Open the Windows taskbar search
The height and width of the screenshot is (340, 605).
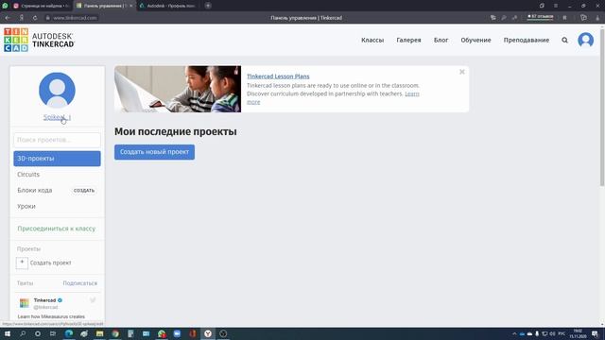pos(23,333)
